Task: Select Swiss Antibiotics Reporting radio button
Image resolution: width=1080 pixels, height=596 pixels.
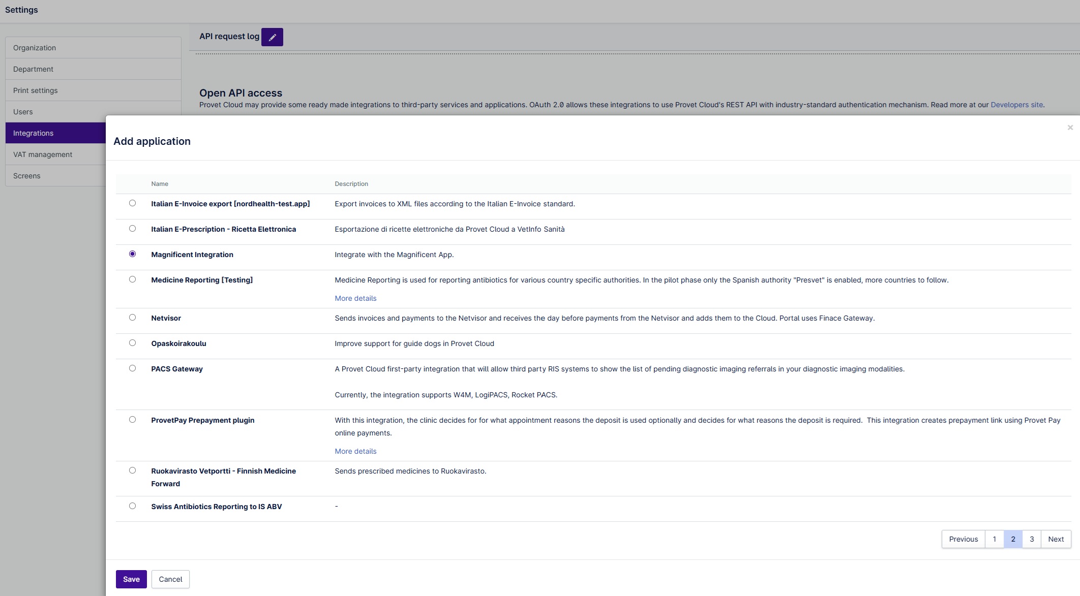Action: pos(132,506)
